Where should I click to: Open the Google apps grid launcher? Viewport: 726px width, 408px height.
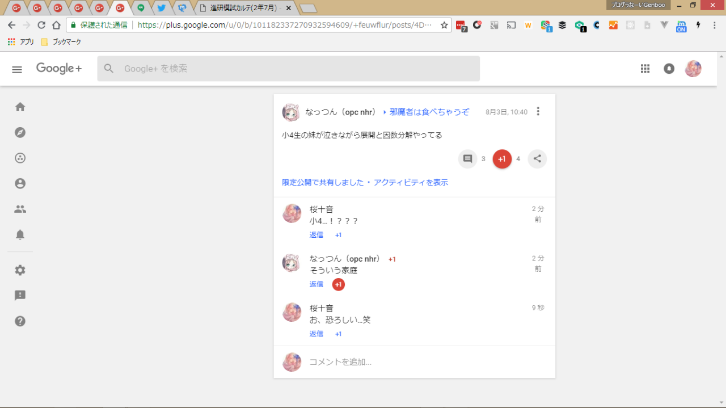[645, 69]
